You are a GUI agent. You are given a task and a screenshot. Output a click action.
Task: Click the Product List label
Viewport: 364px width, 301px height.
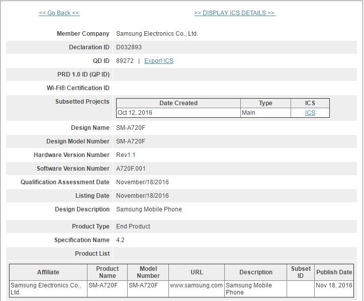[x=92, y=254]
